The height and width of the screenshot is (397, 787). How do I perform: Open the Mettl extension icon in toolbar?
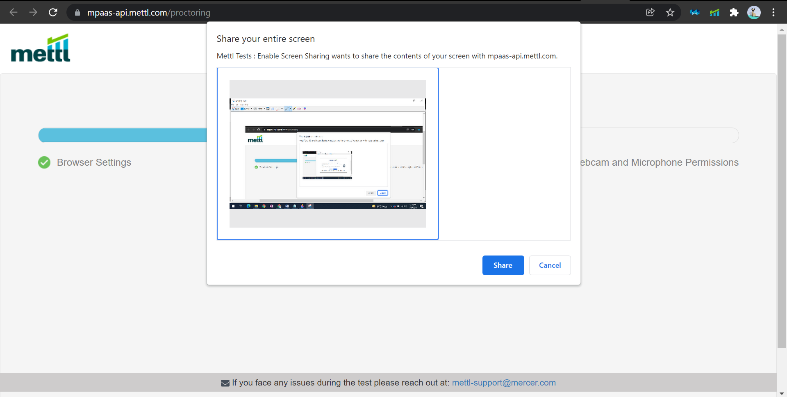point(714,12)
